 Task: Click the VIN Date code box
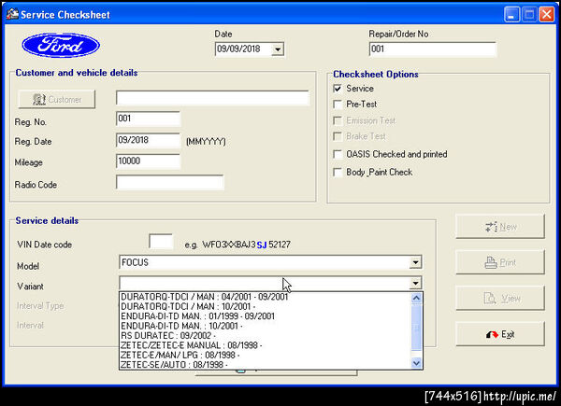click(x=161, y=242)
